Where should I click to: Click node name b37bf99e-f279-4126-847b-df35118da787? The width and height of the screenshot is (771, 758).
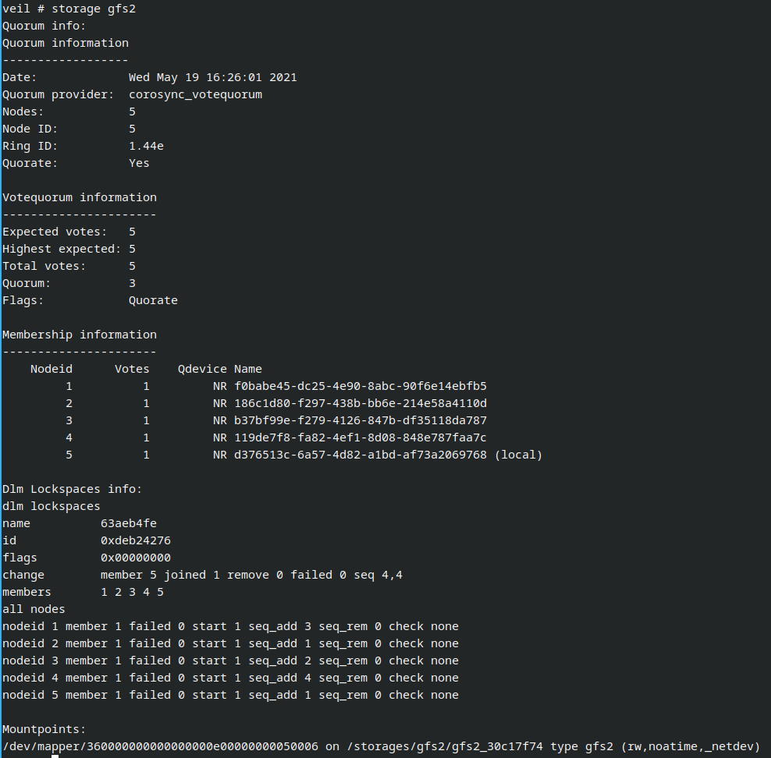click(361, 420)
